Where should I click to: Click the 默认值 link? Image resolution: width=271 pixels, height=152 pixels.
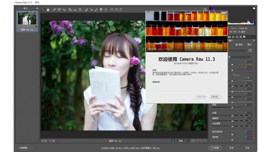(236, 75)
